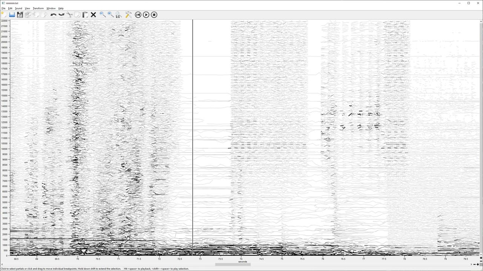Image resolution: width=483 pixels, height=271 pixels.
Task: Zoom in with the magnifier plus icon
Action: pos(111,15)
